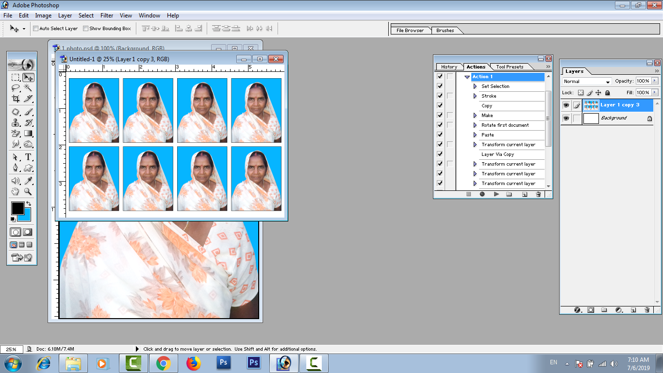This screenshot has width=663, height=373.
Task: Toggle the Paste step checkbox in Actions
Action: coord(440,135)
